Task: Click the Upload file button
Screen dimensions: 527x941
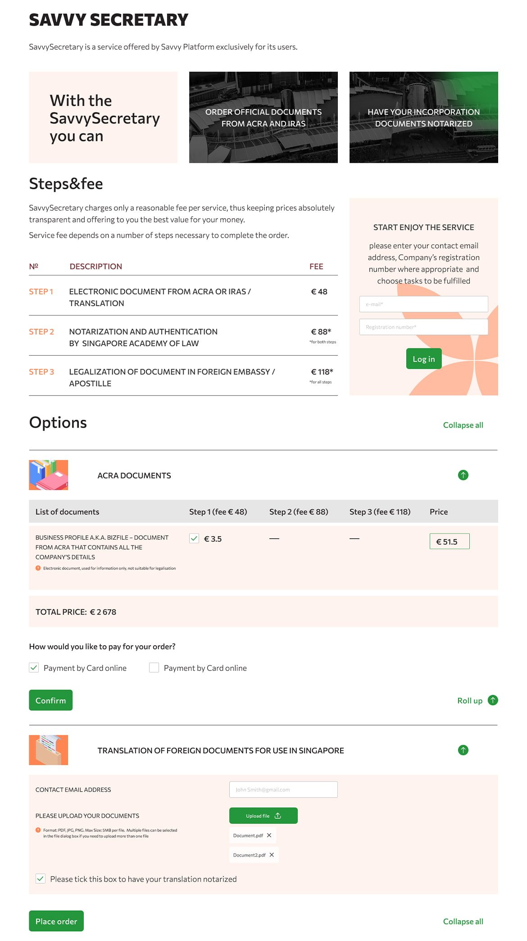Action: coord(263,816)
